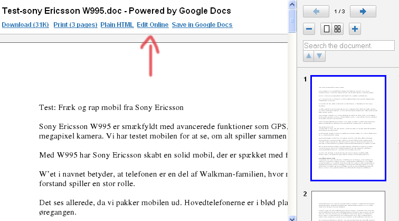Zoom out with the minus button

click(x=309, y=29)
